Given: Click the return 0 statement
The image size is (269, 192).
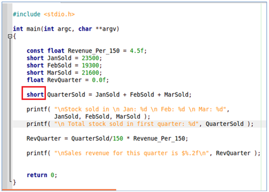Looking at the screenshot, I should tap(42, 175).
